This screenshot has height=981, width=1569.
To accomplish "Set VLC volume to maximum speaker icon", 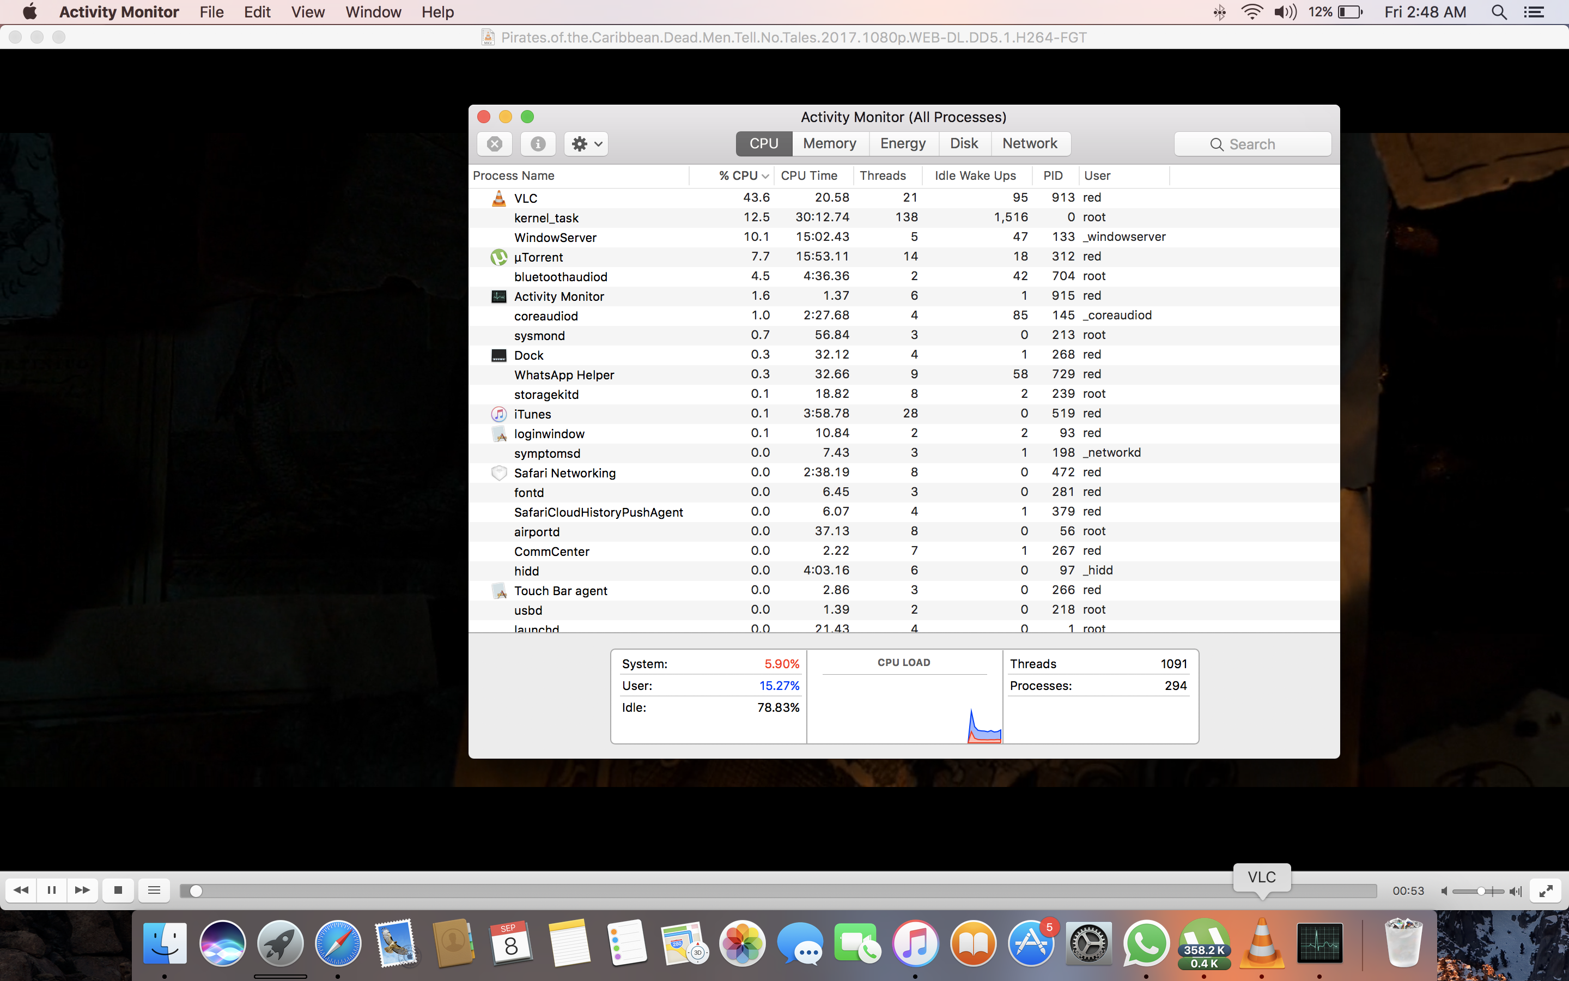I will click(1515, 891).
